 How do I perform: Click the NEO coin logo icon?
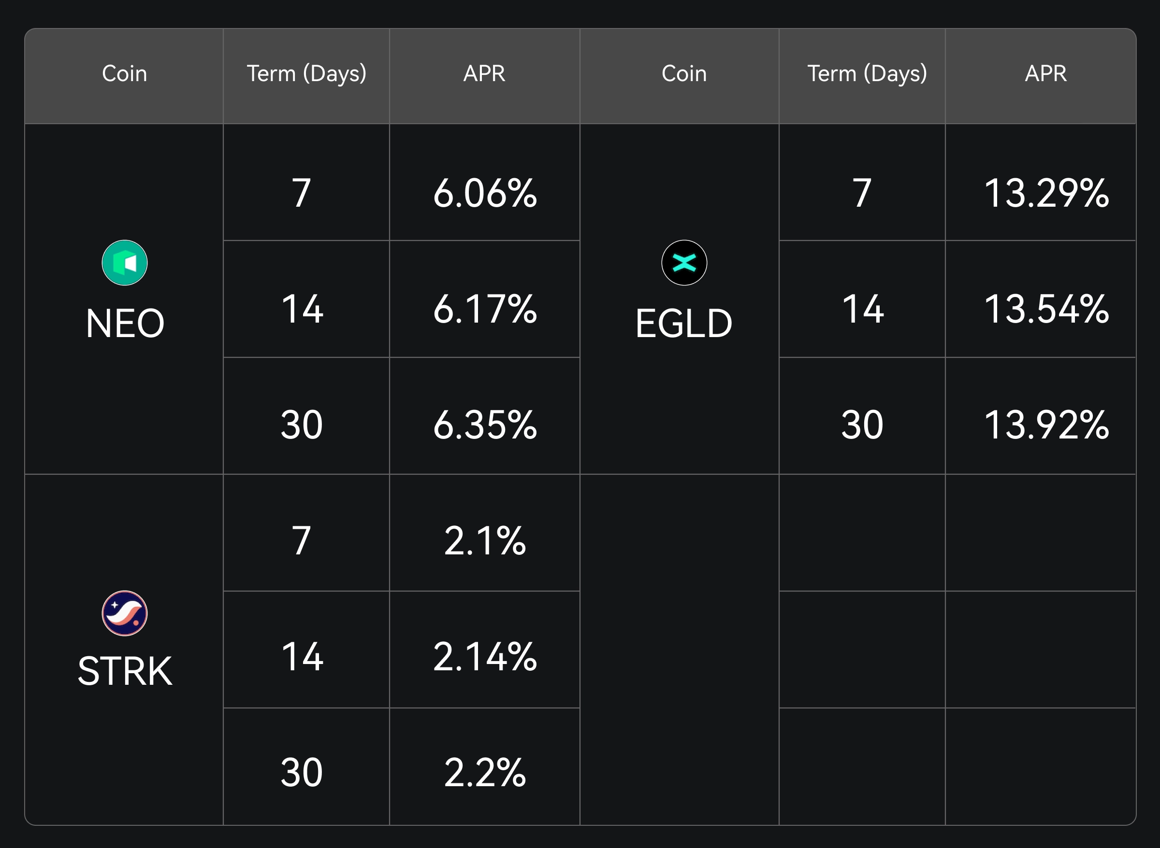pos(124,263)
